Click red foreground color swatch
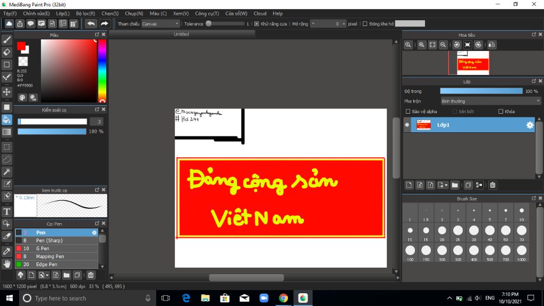544x306 pixels. click(21, 46)
